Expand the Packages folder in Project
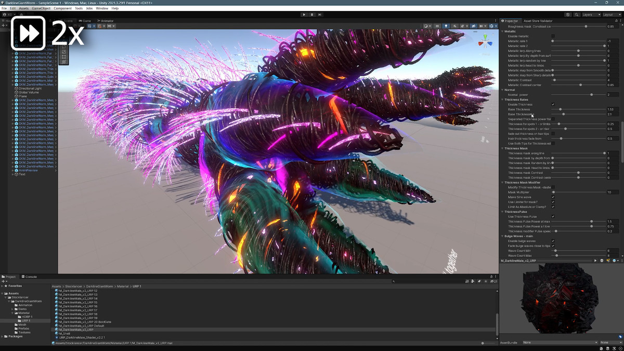Image resolution: width=624 pixels, height=351 pixels. pyautogui.click(x=2, y=336)
